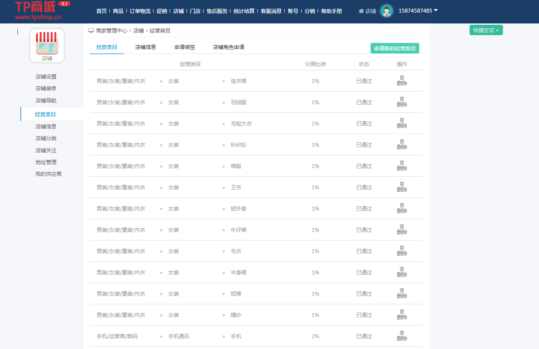Click 商家管理中心 breadcrumb
The height and width of the screenshot is (349, 539).
coord(112,31)
